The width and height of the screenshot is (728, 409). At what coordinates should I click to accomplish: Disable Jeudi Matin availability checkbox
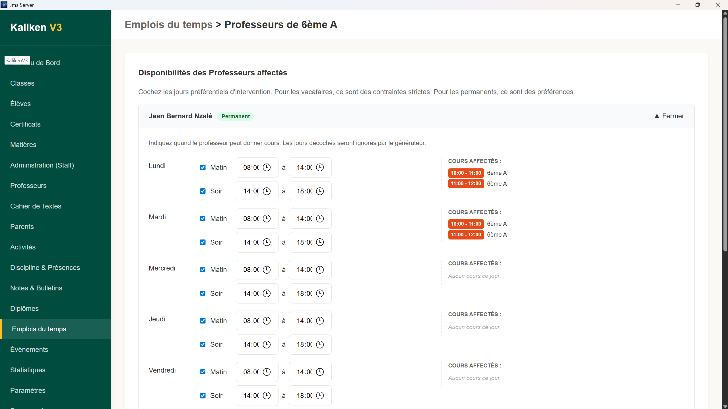pyautogui.click(x=203, y=321)
